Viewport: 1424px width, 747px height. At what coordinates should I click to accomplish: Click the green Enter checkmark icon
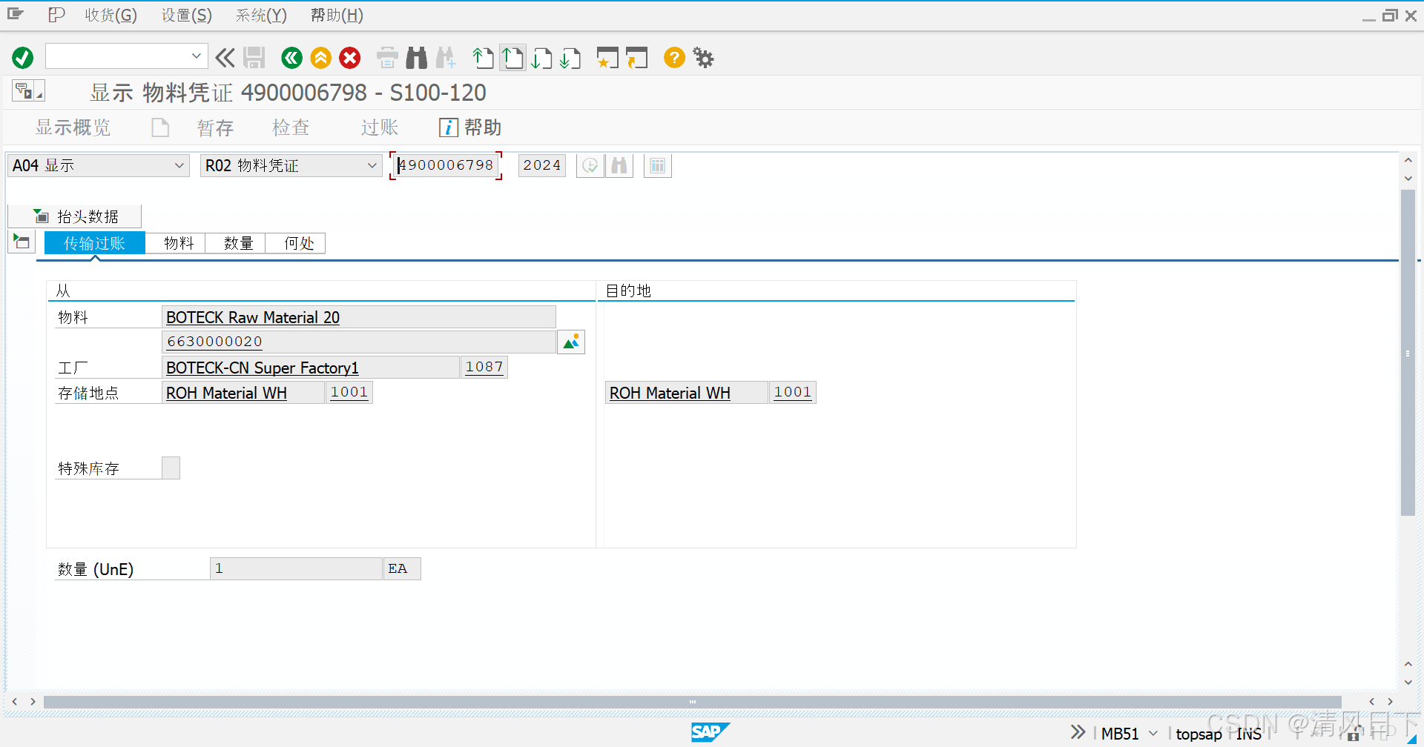[22, 58]
